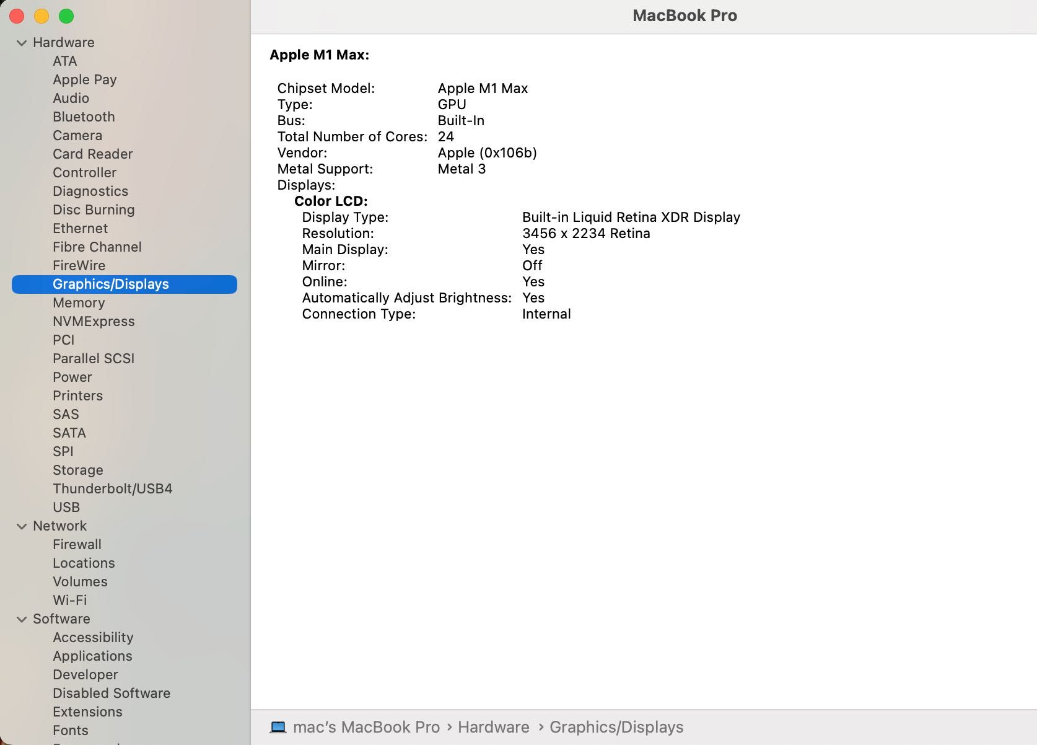Select Extensions under Software
This screenshot has height=745, width=1037.
coord(88,712)
